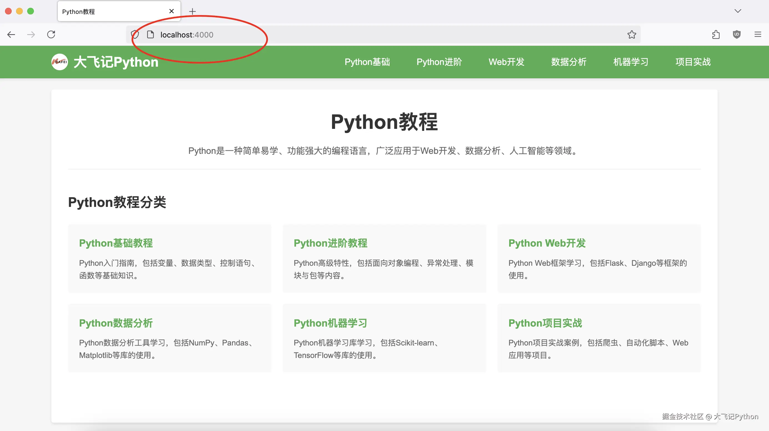This screenshot has width=769, height=431.
Task: Bookmark this page with the star
Action: click(631, 35)
